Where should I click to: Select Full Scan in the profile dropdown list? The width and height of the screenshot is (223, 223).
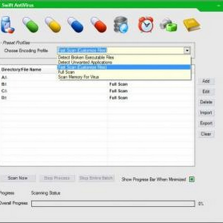(123, 72)
